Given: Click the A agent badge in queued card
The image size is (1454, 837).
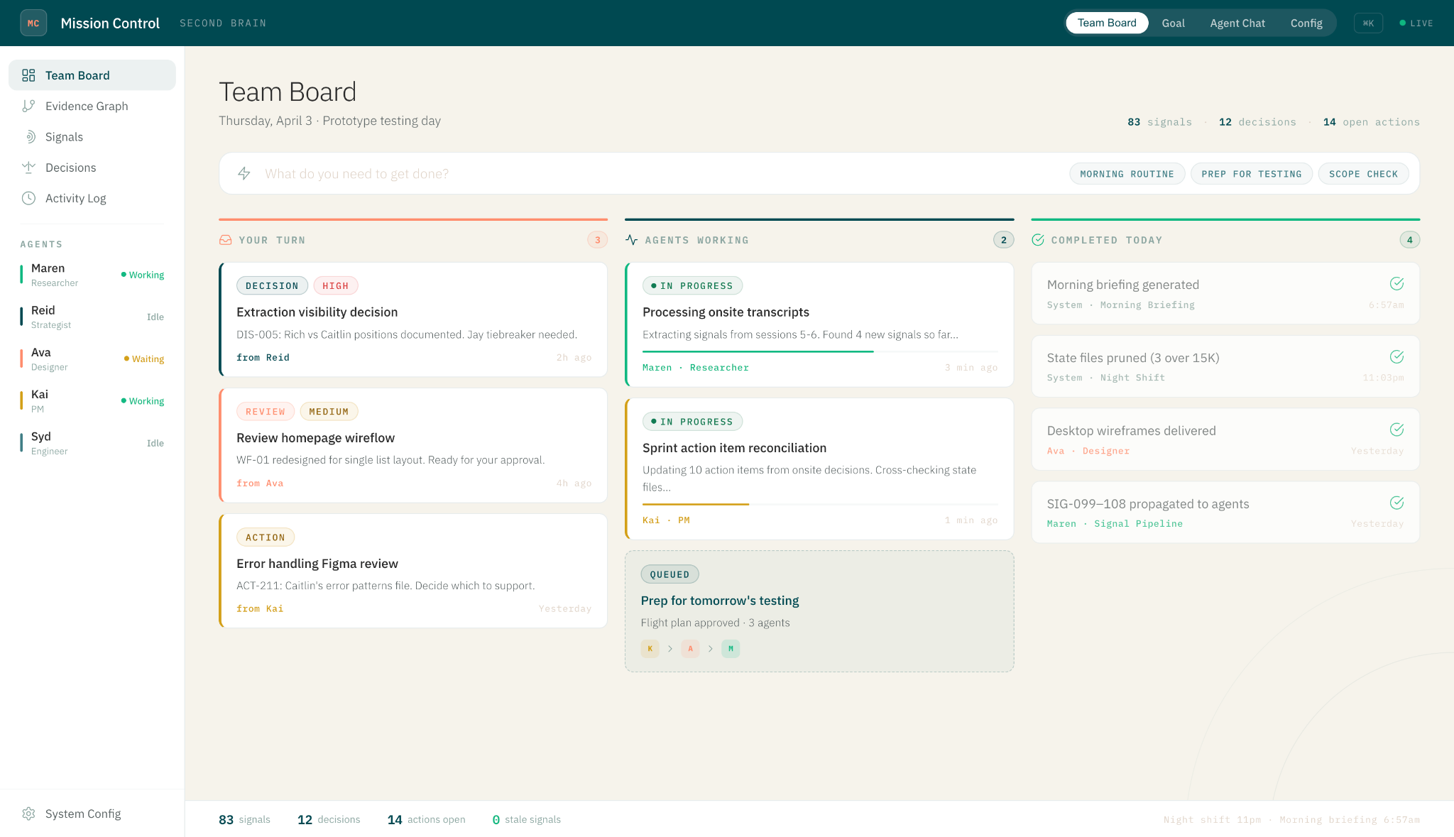Looking at the screenshot, I should (690, 648).
